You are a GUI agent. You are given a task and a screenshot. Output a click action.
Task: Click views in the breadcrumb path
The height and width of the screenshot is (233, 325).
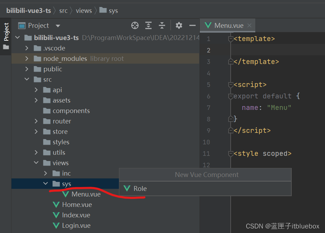tap(84, 10)
